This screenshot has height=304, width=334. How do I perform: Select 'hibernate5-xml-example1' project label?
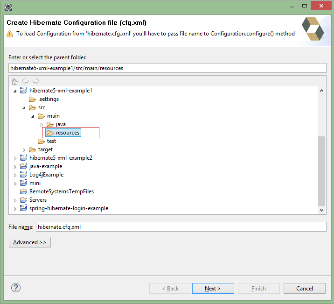click(x=61, y=91)
